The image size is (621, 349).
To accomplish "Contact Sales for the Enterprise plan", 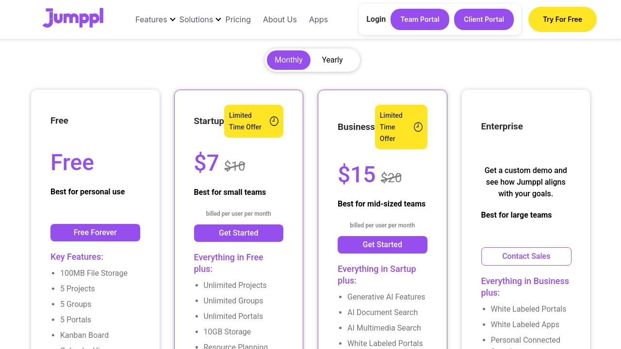I will pos(526,256).
